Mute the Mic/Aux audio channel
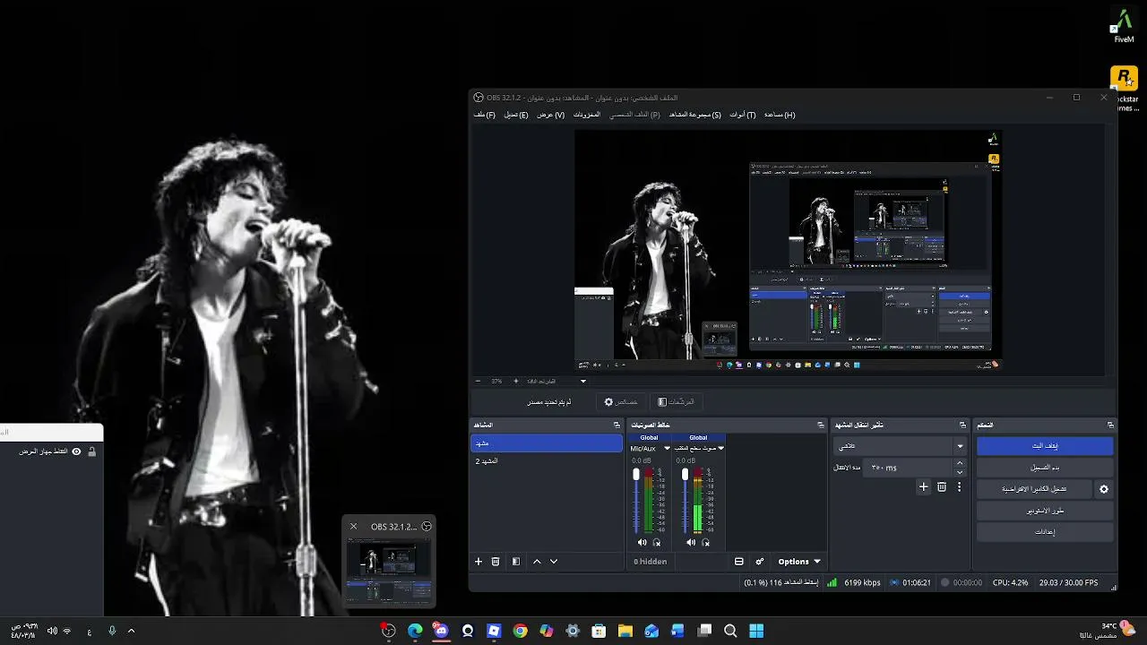Image resolution: width=1147 pixels, height=645 pixels. point(642,542)
